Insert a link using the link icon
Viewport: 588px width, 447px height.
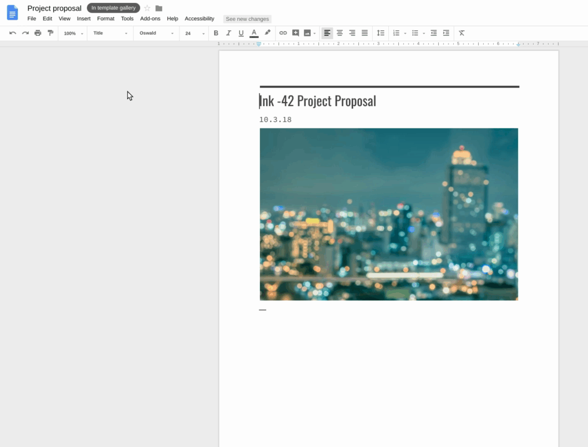283,33
